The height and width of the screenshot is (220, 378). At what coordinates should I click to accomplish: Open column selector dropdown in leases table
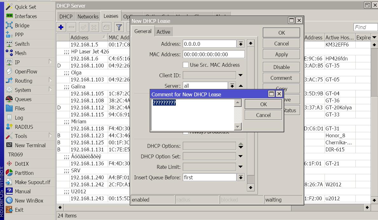point(374,37)
